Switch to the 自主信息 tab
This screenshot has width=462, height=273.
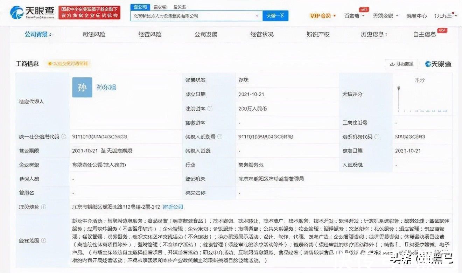tap(425, 34)
